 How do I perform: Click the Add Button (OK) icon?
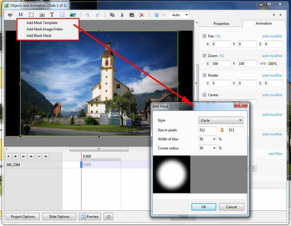point(41,15)
